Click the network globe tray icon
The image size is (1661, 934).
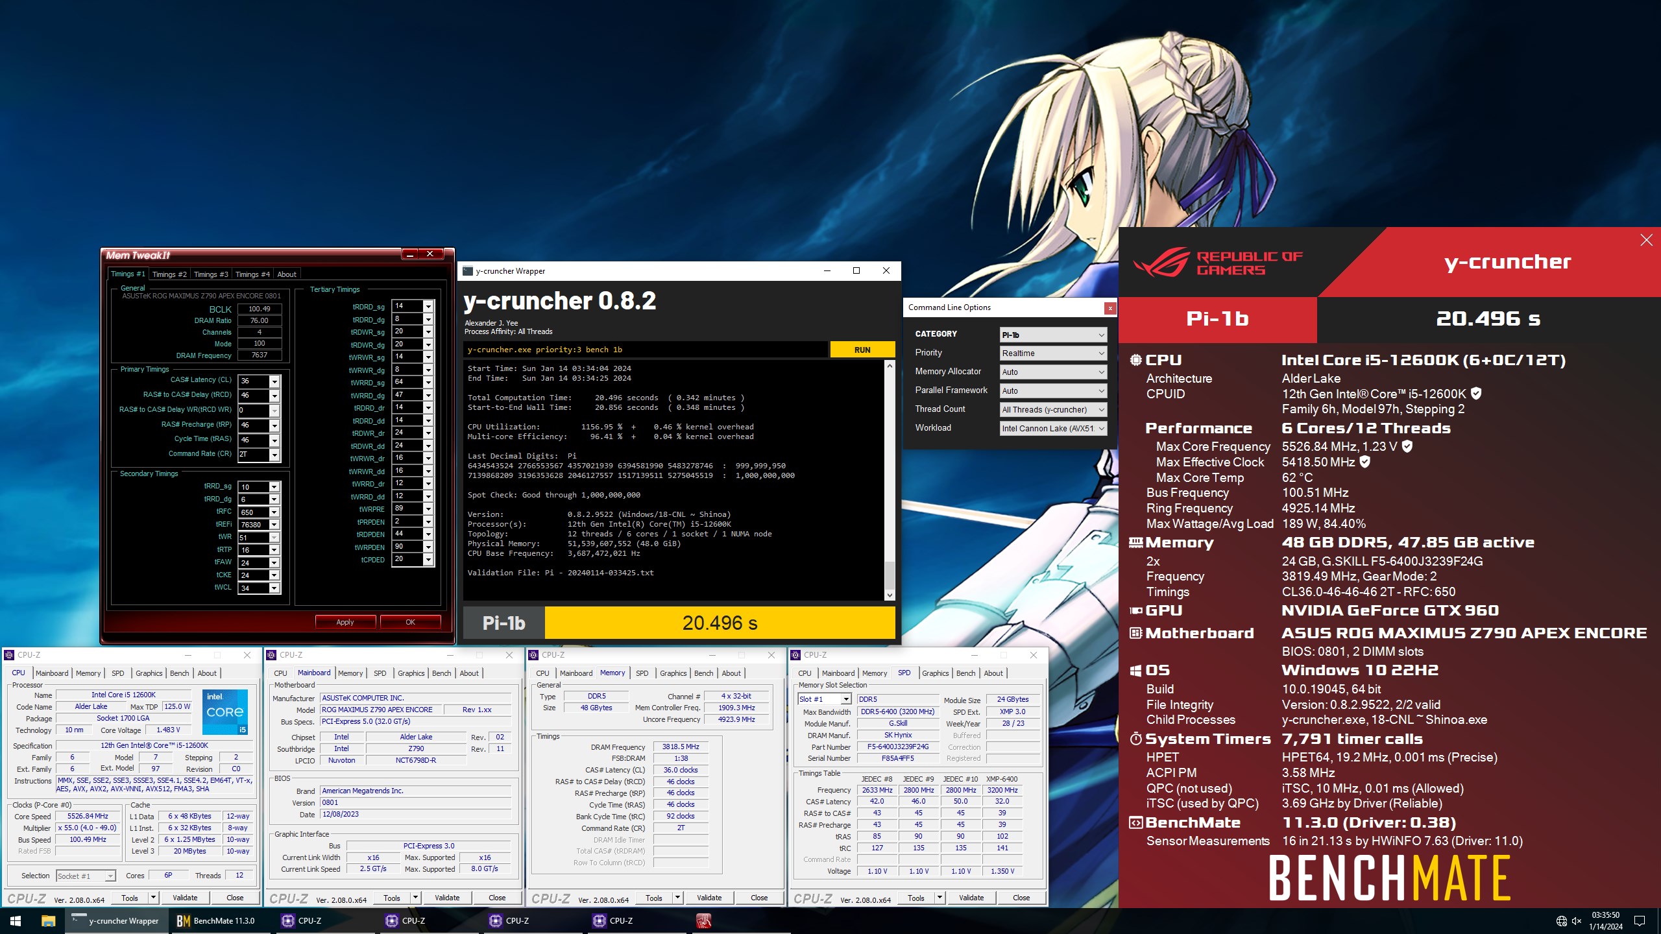tap(1562, 921)
